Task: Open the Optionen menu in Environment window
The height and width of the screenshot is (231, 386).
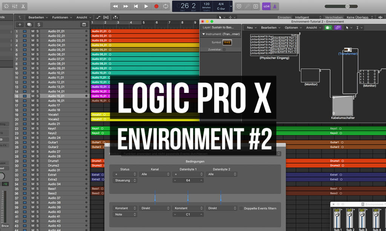Action: 293,28
